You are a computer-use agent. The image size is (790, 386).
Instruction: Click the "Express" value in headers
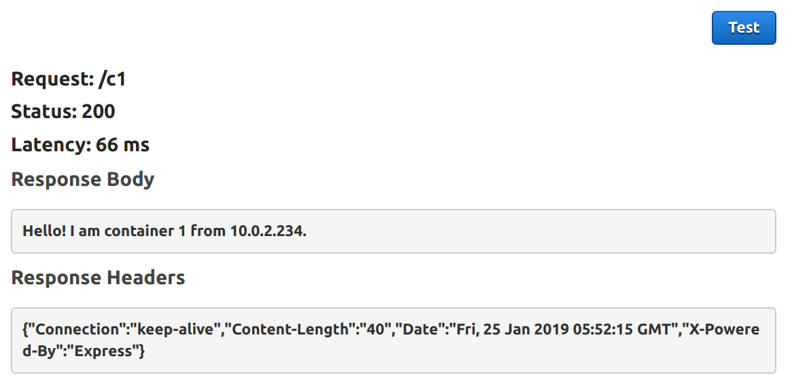click(103, 351)
